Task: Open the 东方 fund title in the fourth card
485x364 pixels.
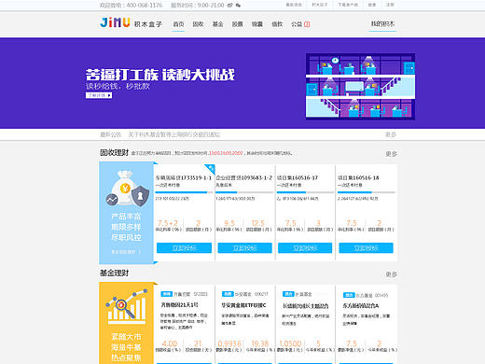Action: [x=361, y=306]
